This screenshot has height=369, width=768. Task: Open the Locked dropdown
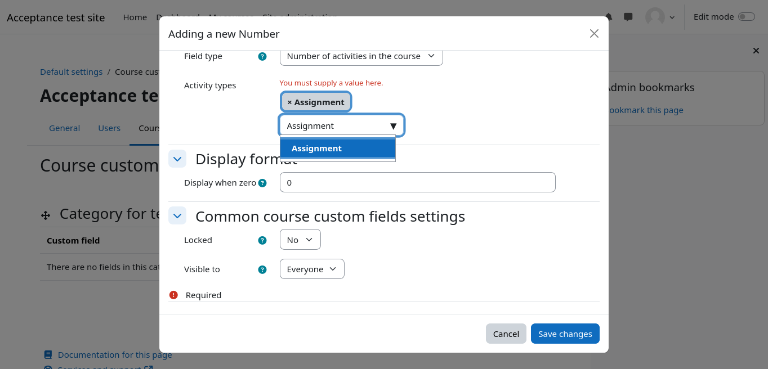[300, 240]
